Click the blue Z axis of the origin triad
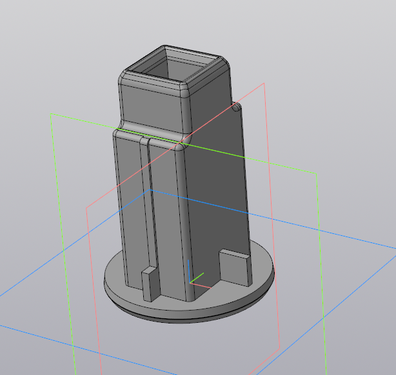396x375 pixels. [x=189, y=271]
